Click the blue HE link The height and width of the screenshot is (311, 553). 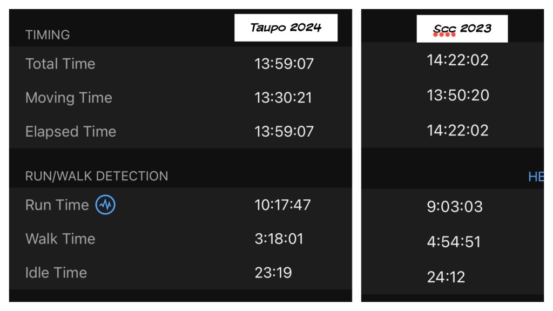[x=536, y=177]
